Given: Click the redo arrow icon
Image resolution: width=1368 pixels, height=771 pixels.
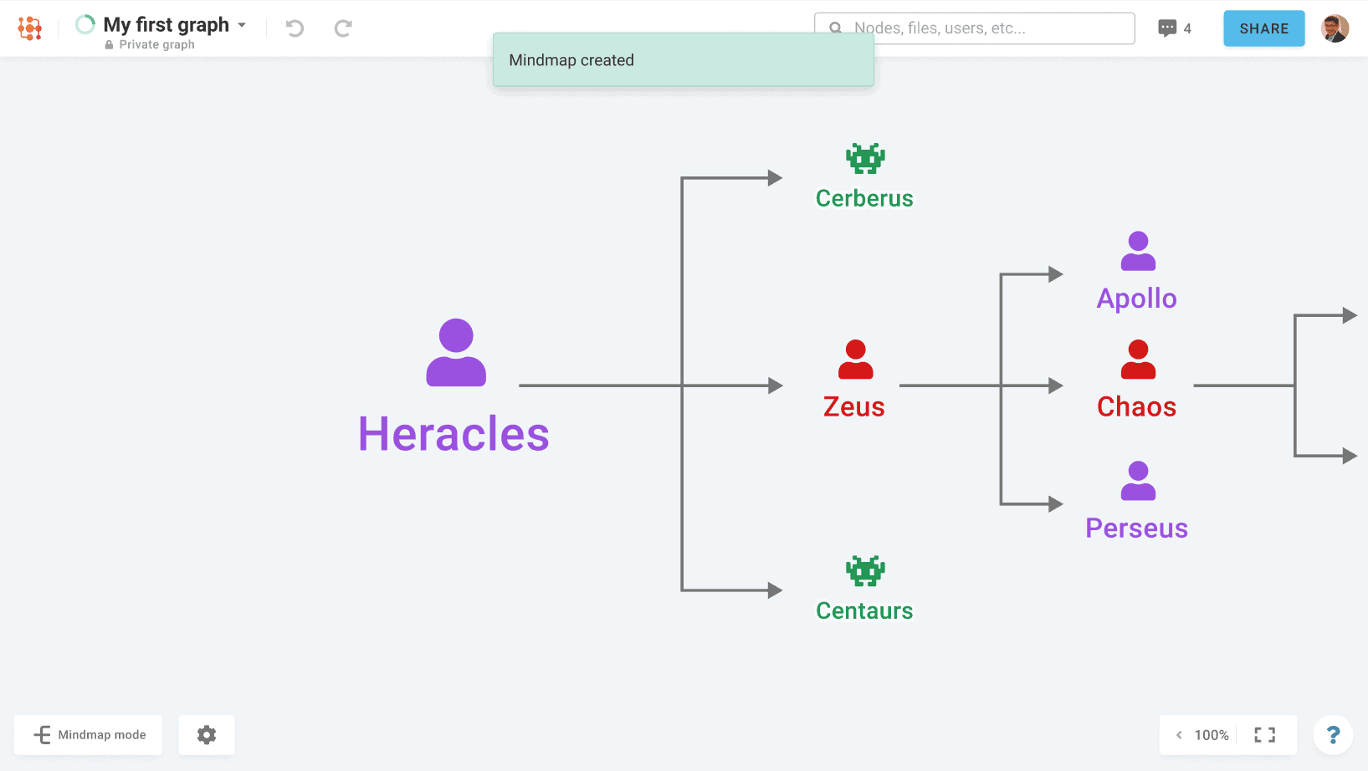Looking at the screenshot, I should (343, 28).
